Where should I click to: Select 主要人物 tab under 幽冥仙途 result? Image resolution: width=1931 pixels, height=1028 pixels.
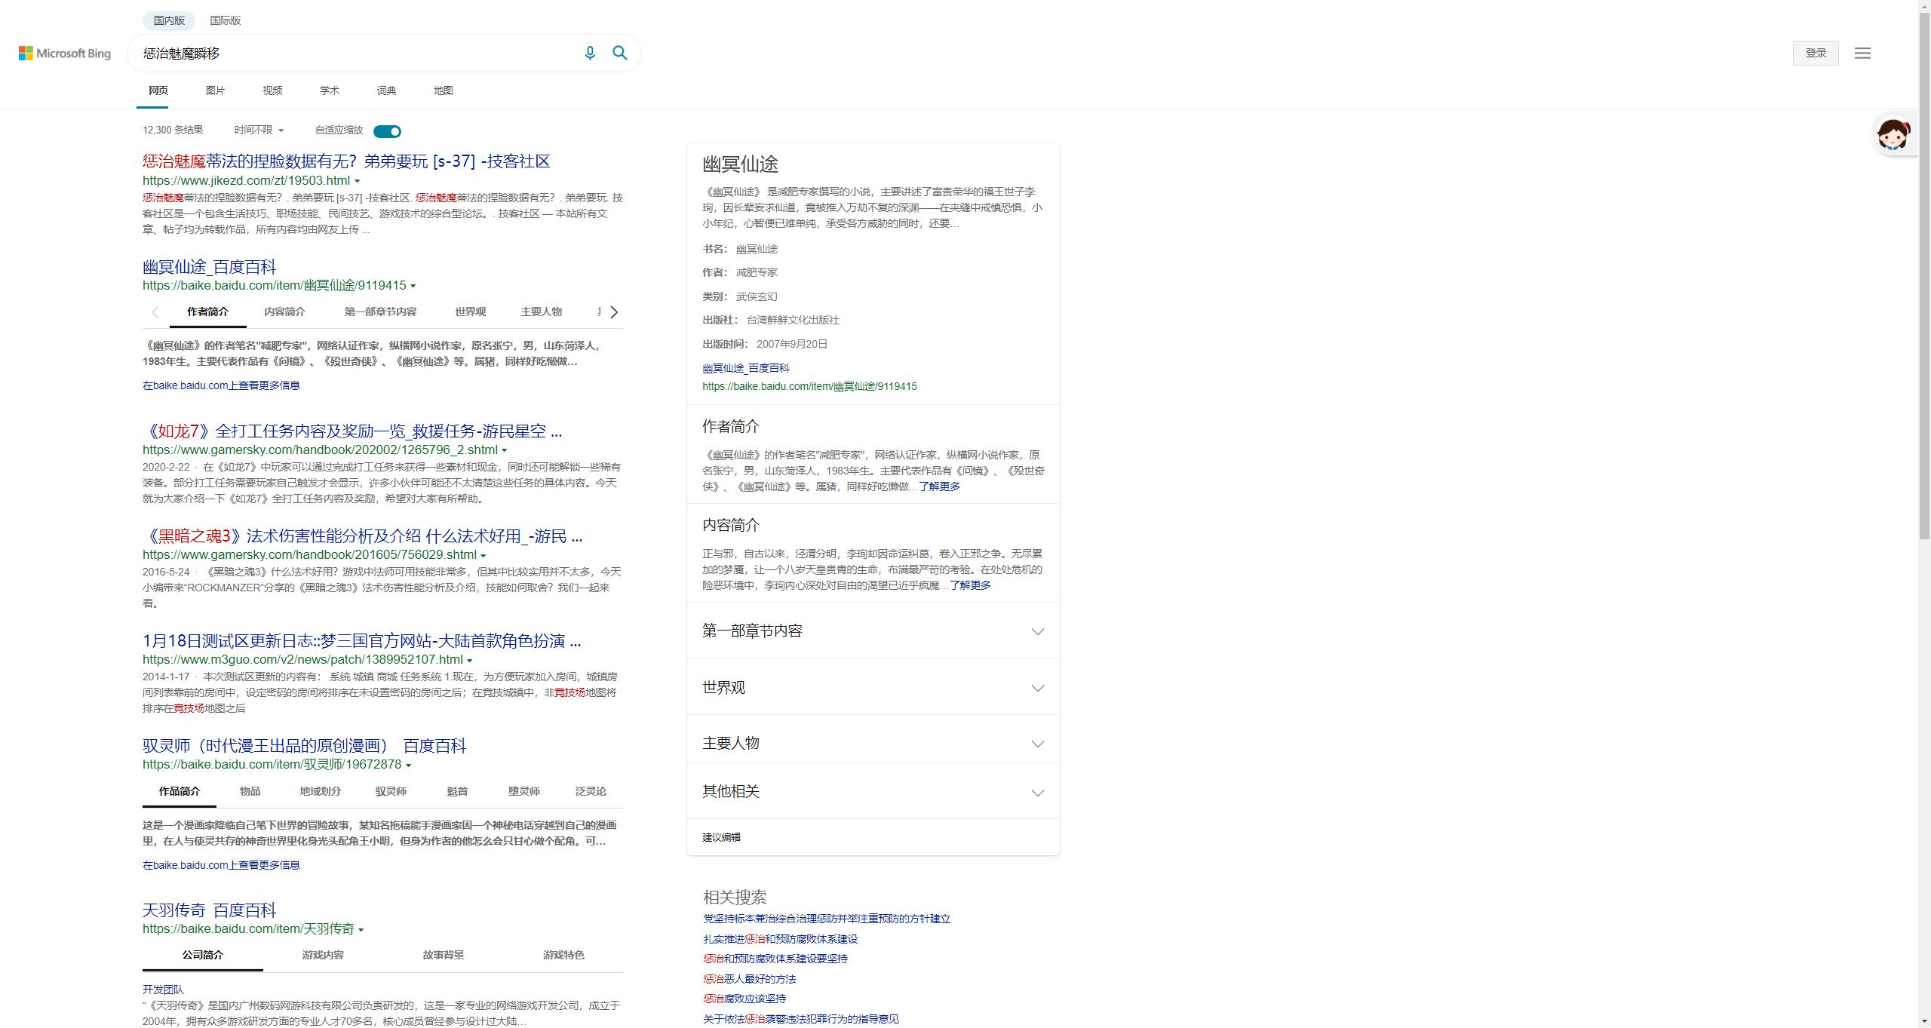[541, 311]
